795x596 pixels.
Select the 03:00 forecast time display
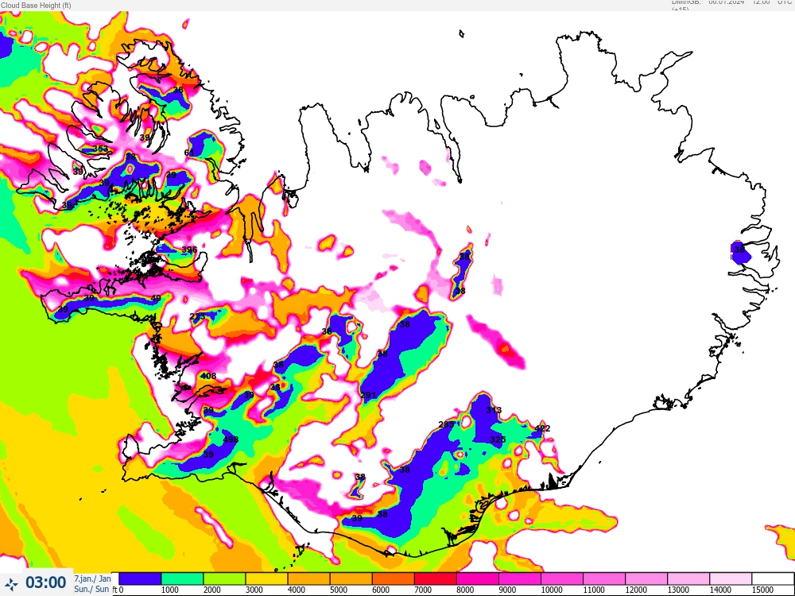pyautogui.click(x=45, y=582)
